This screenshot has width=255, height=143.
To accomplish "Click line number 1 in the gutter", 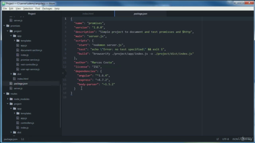I will click(65, 19).
